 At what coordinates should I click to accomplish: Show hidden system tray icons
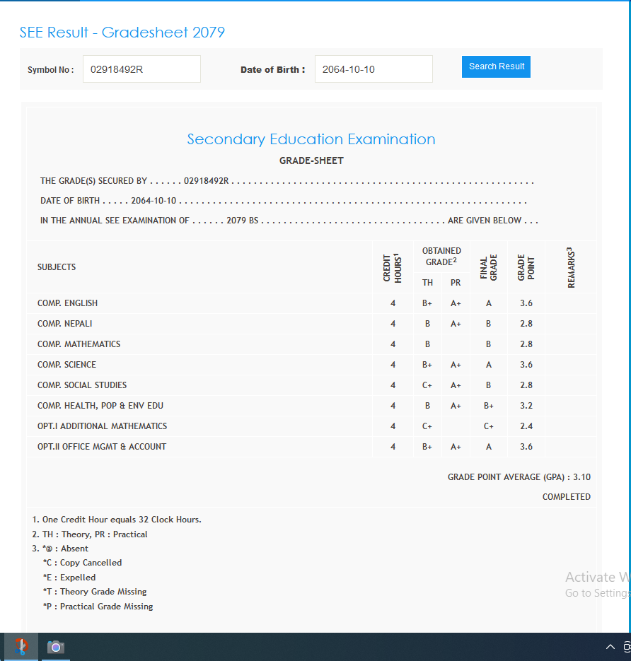point(610,647)
